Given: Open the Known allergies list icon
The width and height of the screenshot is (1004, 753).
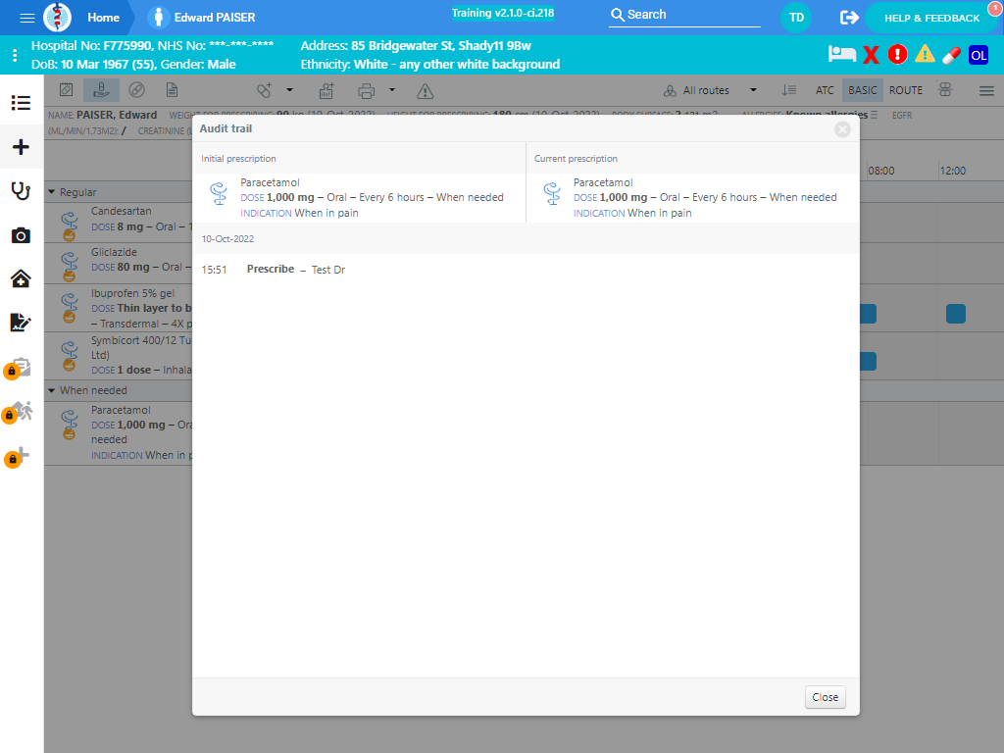Looking at the screenshot, I should pos(874,115).
